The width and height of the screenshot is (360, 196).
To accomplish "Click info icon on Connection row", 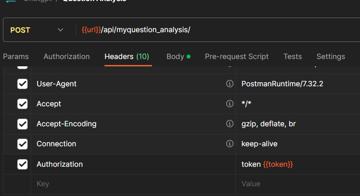I will pos(230,144).
